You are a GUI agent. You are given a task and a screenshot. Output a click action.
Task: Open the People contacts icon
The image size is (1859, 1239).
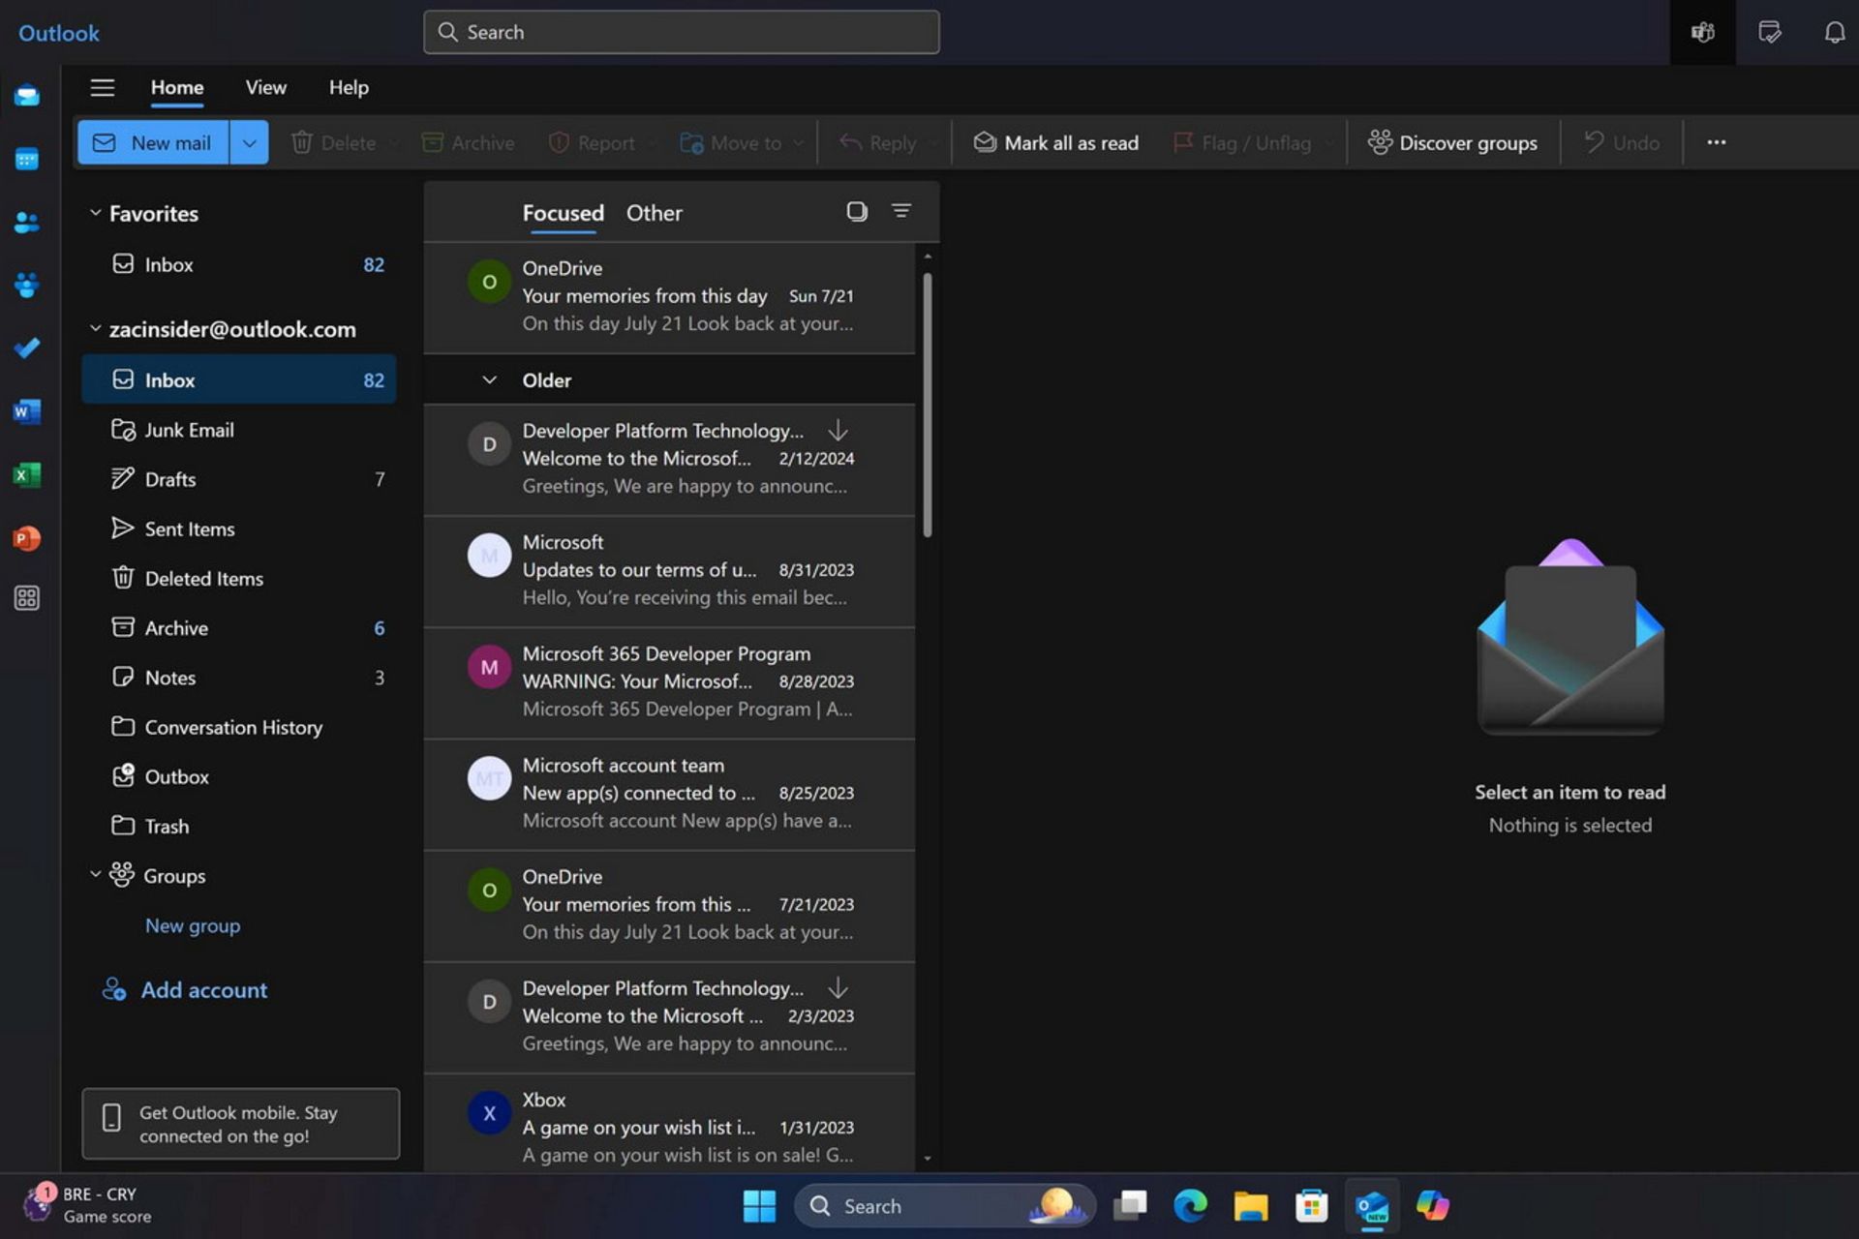pos(27,223)
